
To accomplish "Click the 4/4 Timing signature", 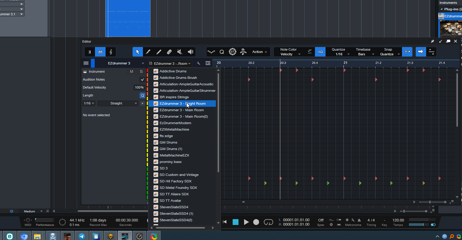I will point(371,220).
